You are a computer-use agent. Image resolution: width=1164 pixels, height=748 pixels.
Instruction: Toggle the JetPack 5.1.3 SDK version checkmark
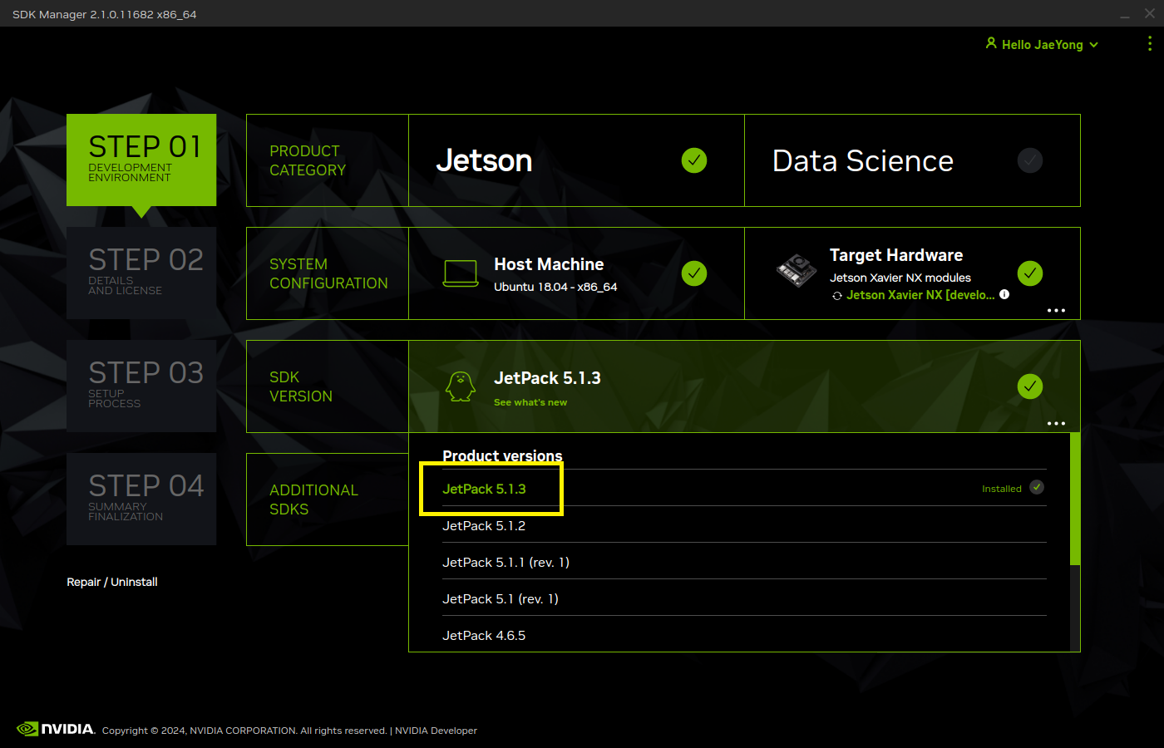[1030, 386]
